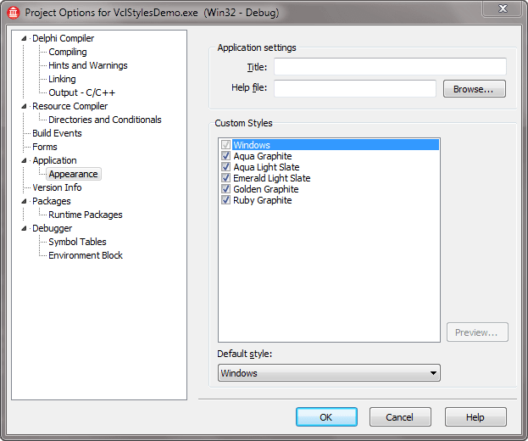Click in the Title text field

(x=389, y=67)
